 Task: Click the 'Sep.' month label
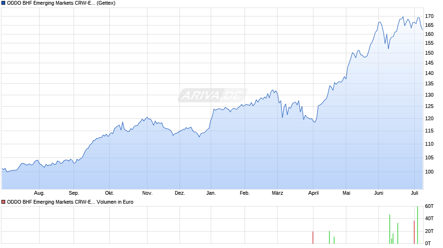[x=74, y=193]
